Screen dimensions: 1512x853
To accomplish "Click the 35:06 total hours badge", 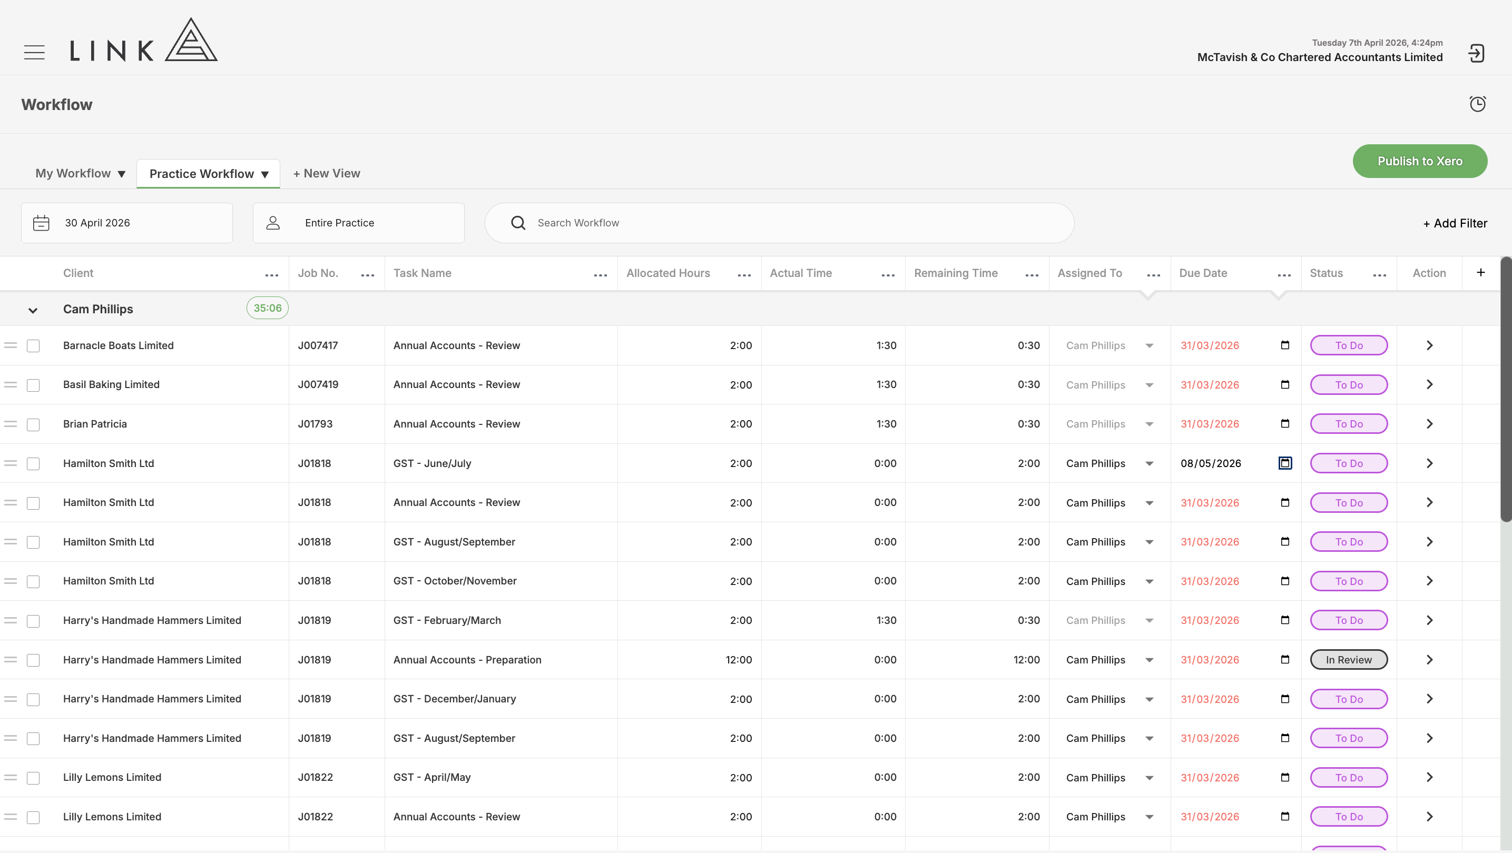I will pyautogui.click(x=268, y=308).
